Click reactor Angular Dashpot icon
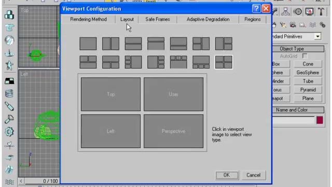The height and width of the screenshot is (187, 332). [9, 119]
